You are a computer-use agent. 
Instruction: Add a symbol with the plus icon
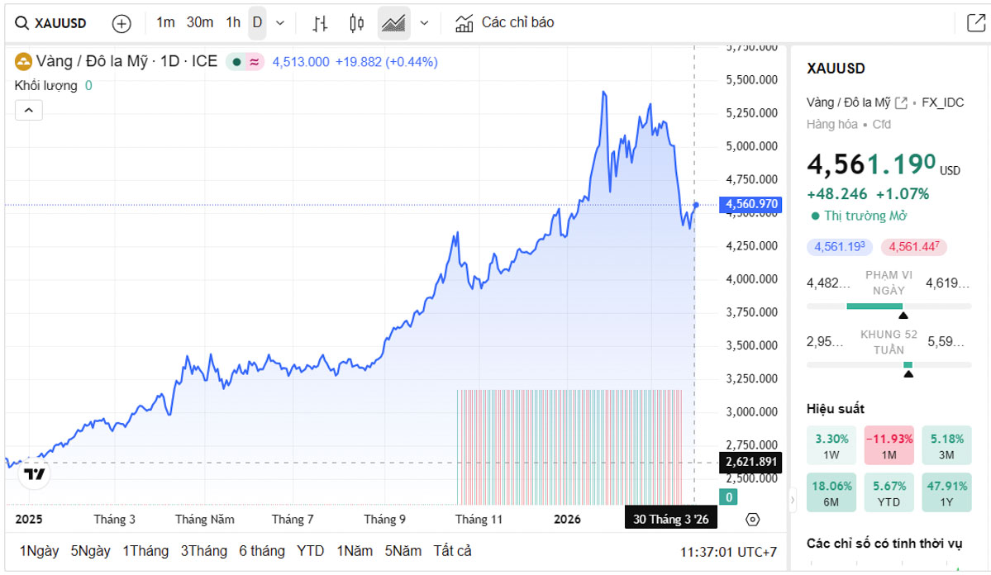click(121, 23)
